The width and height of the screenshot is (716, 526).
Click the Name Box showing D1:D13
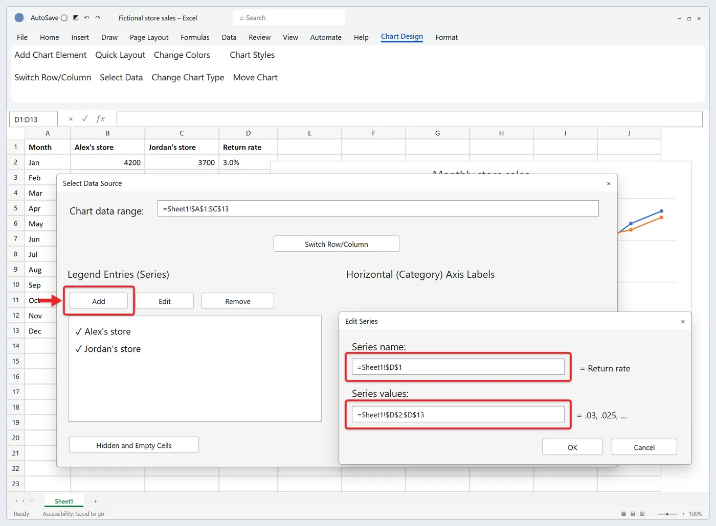pyautogui.click(x=33, y=119)
